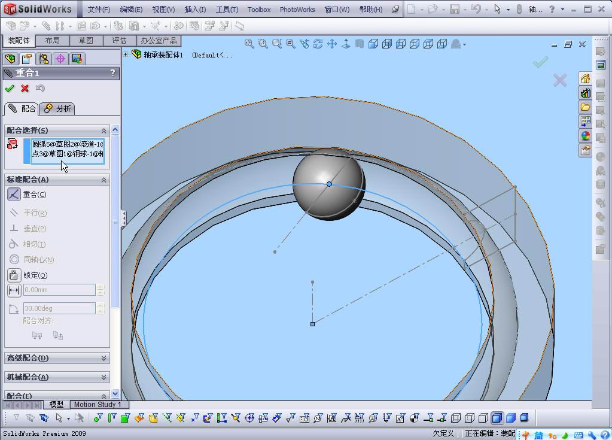Switch to the 分析 tab in mate panel
The width and height of the screenshot is (612, 440).
pos(58,108)
